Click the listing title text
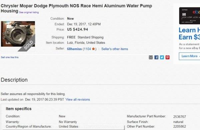This screenshot has height=130, width=200. pos(76,8)
